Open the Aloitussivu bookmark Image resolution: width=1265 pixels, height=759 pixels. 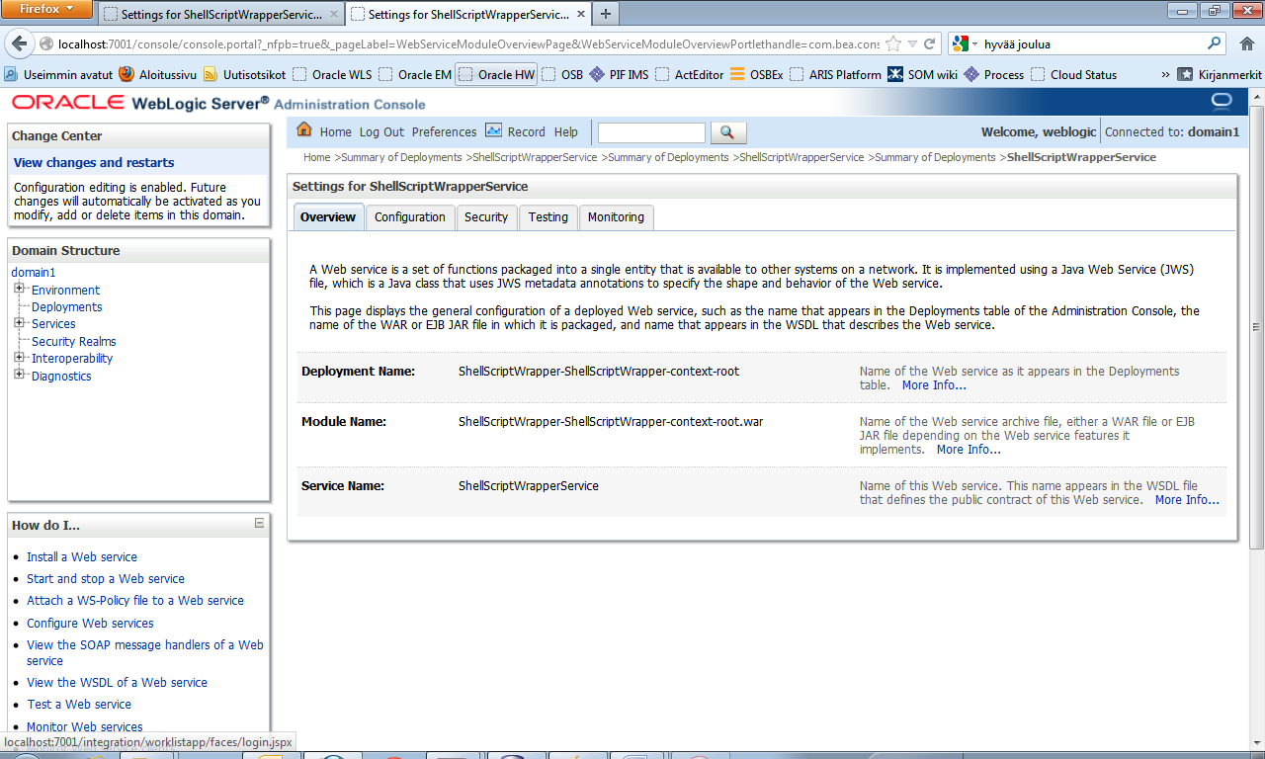coord(157,74)
